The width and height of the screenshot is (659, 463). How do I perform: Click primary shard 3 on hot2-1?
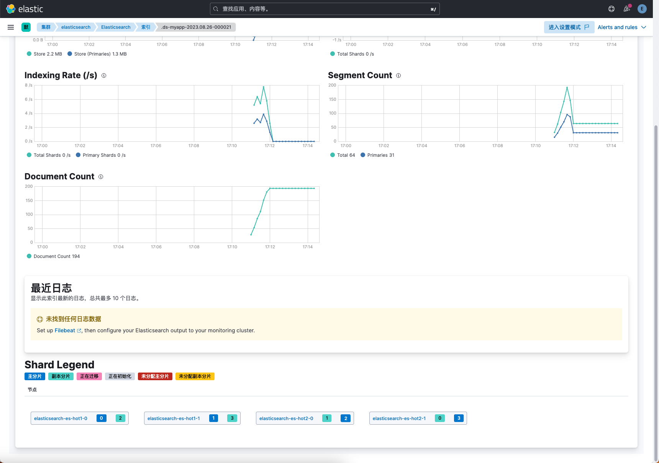click(x=459, y=418)
